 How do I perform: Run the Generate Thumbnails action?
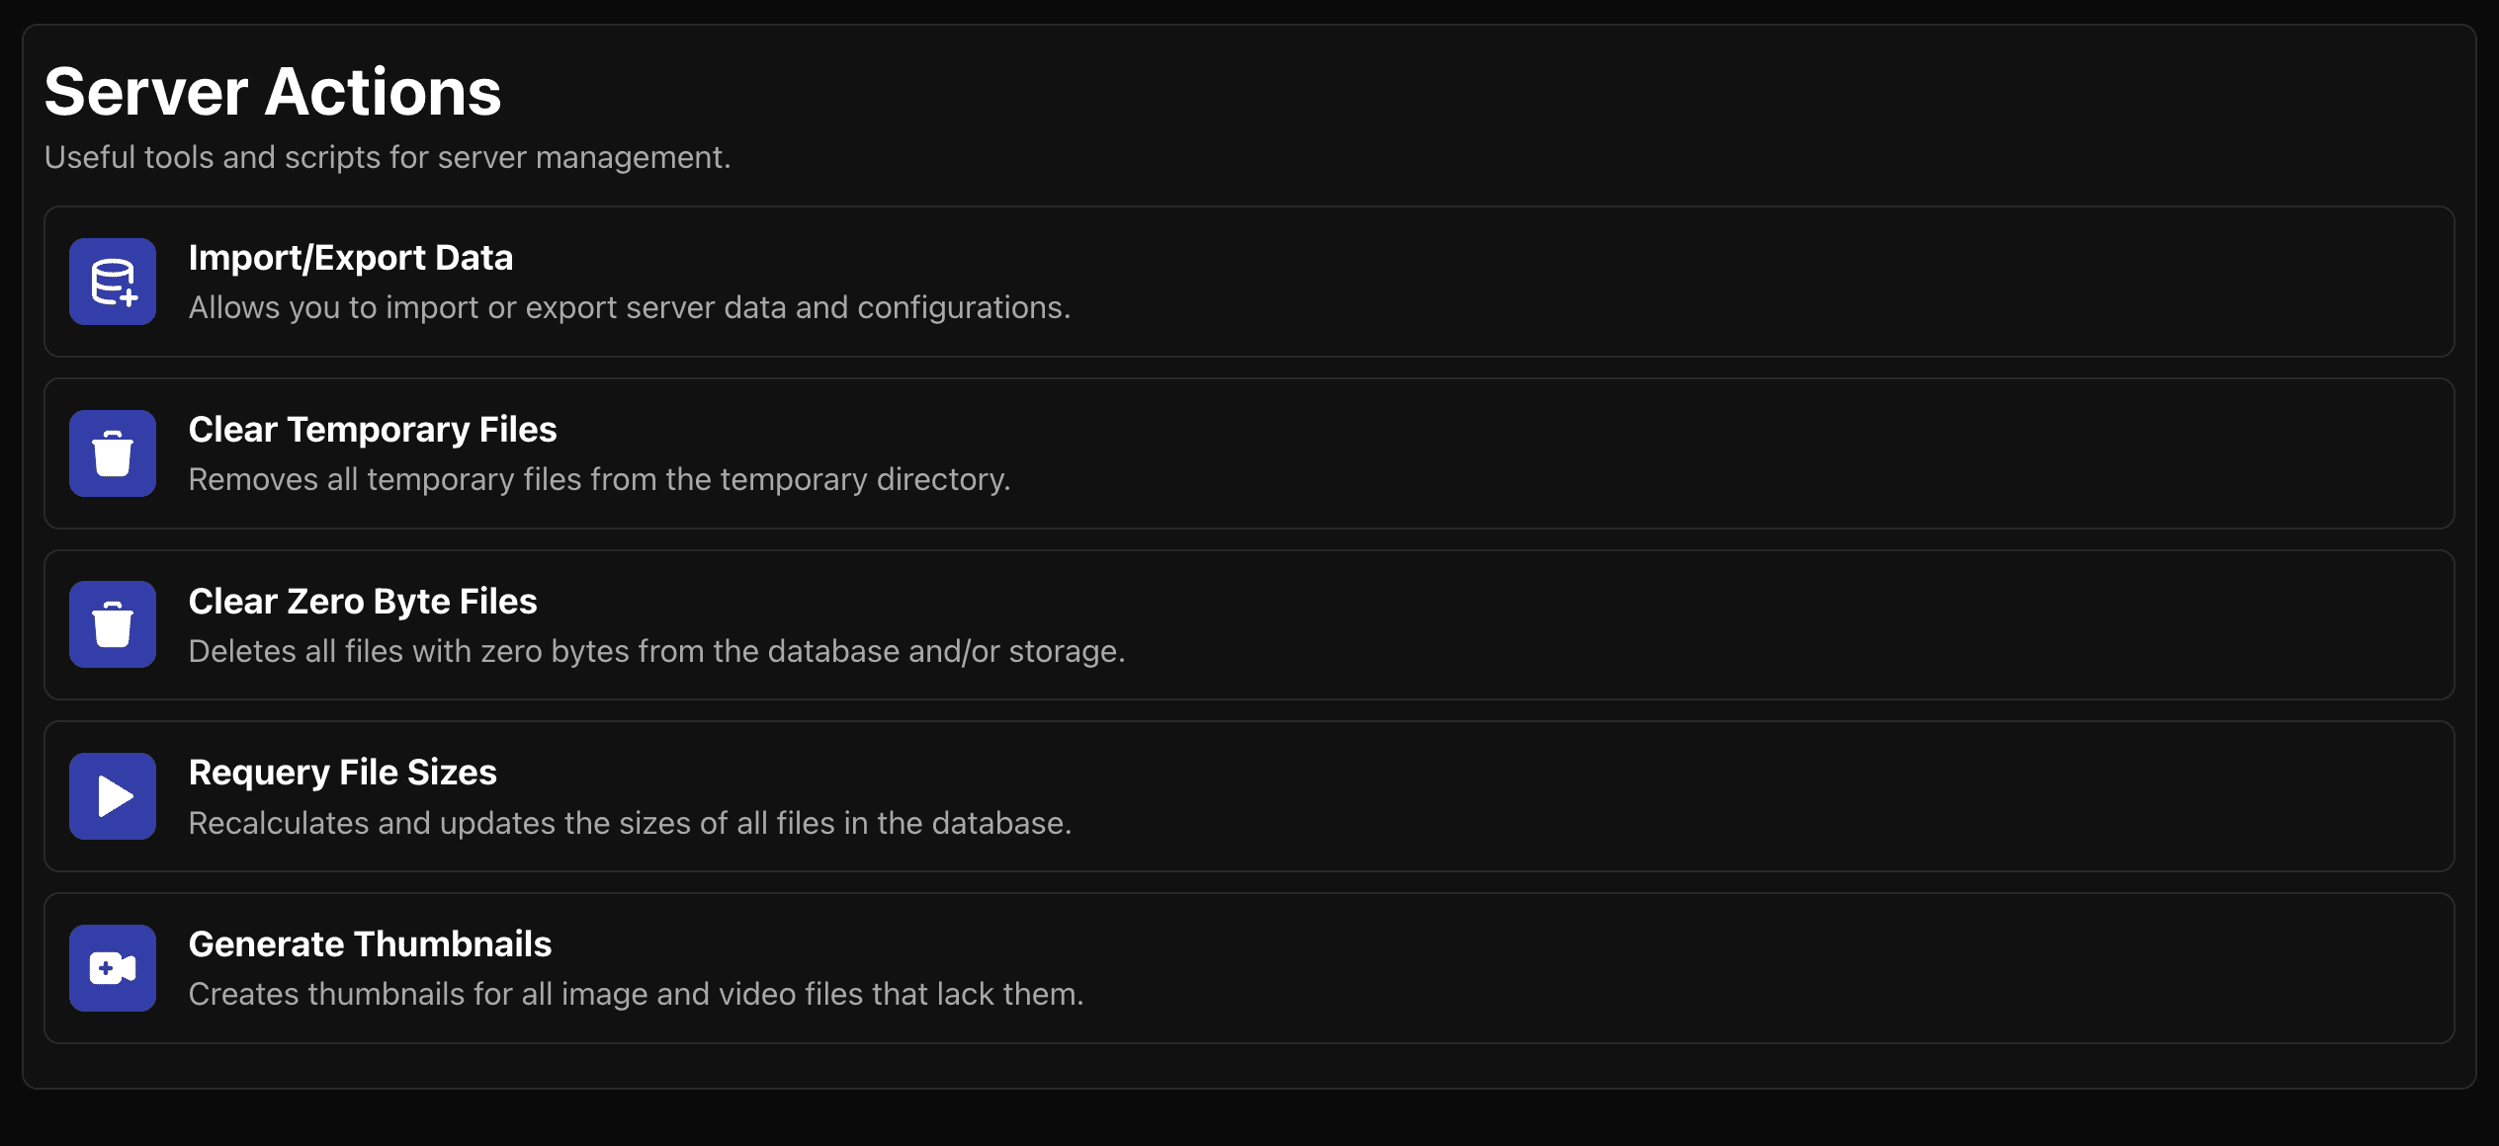[1249, 968]
